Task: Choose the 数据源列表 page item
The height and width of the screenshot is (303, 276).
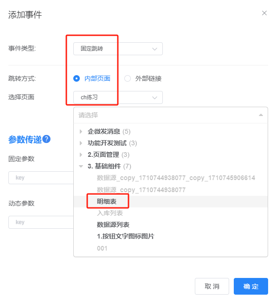Action: click(113, 225)
